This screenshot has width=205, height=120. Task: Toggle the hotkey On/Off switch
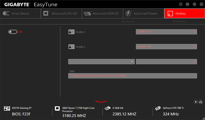click(x=13, y=32)
